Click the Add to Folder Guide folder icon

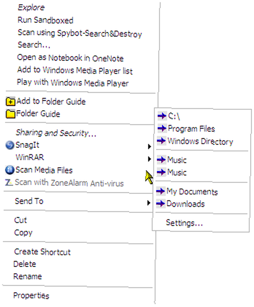pyautogui.click(x=11, y=101)
